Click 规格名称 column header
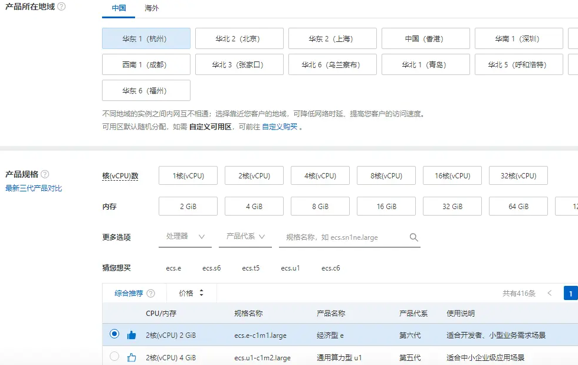Viewport: 578px width, 365px height. click(248, 314)
